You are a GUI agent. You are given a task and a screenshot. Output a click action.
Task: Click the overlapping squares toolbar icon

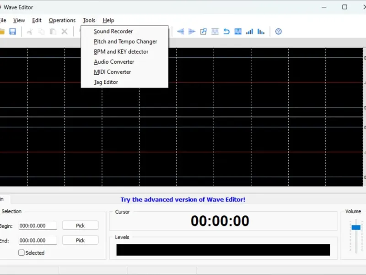coord(204,32)
